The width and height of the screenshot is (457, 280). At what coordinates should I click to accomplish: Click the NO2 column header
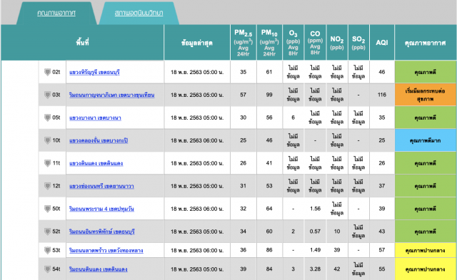[x=337, y=43]
